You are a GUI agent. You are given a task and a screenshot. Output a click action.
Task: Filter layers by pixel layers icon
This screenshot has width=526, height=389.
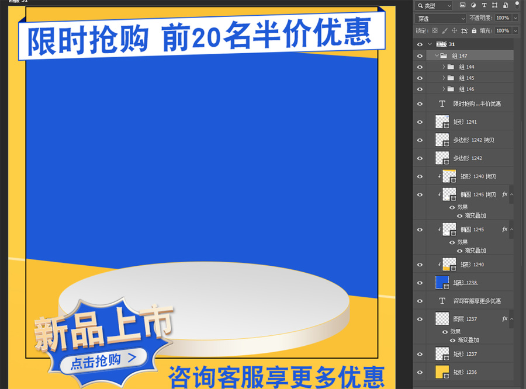tap(463, 5)
